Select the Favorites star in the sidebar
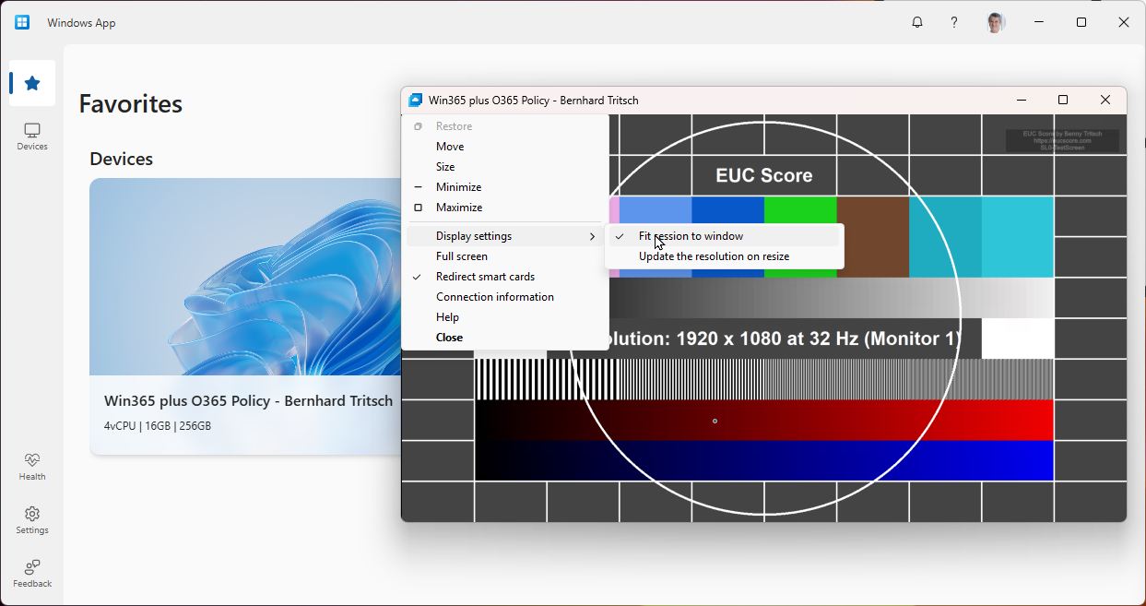Viewport: 1146px width, 606px height. 31,83
